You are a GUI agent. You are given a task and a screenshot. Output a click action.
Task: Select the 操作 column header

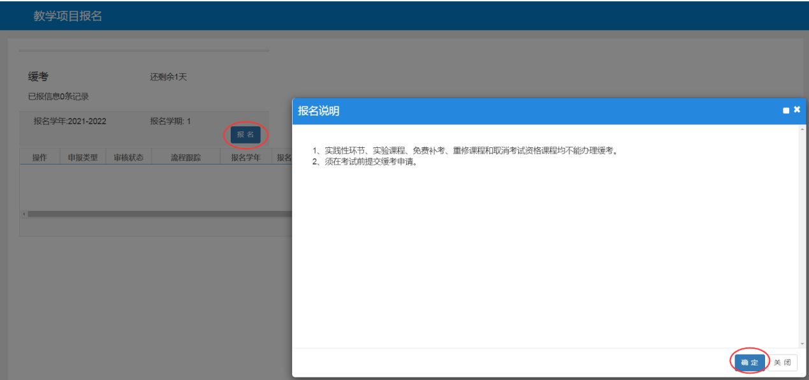pyautogui.click(x=40, y=157)
